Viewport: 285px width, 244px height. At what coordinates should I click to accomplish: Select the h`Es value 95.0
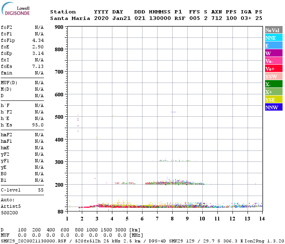(38, 125)
